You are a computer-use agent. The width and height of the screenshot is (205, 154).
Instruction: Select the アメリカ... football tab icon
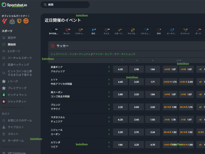132,30
